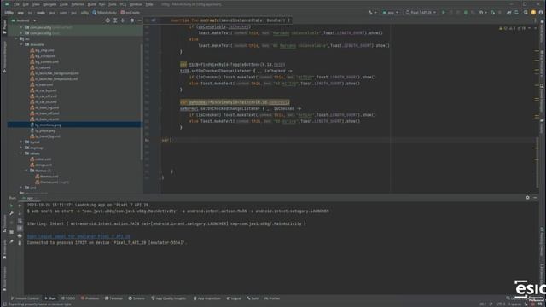Click the green Run app button
Image resolution: width=546 pixels, height=307 pixels.
coord(444,12)
